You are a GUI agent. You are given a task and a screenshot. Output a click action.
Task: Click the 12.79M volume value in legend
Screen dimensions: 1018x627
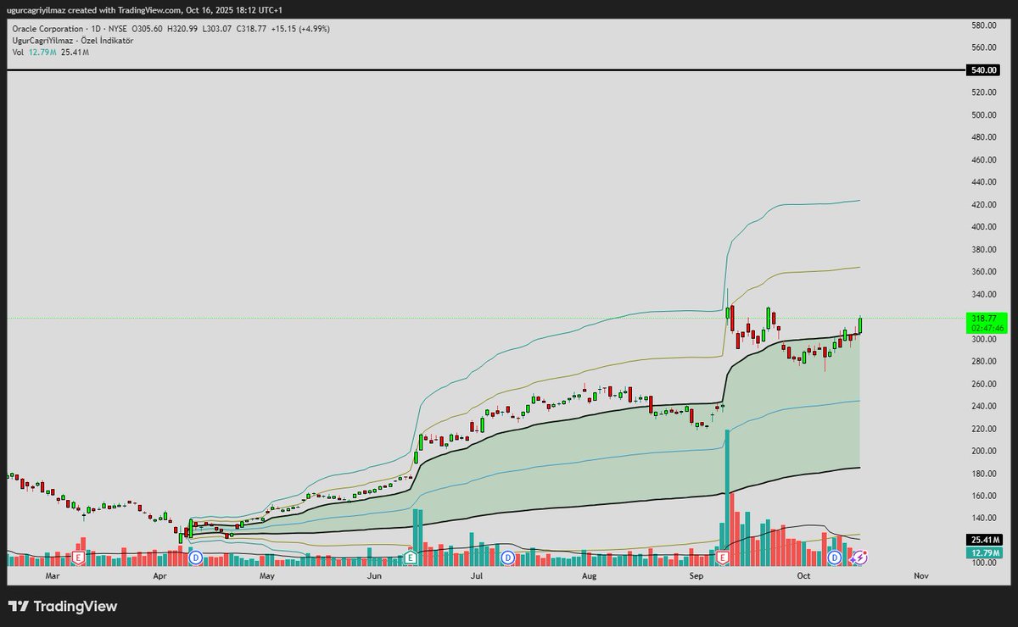pyautogui.click(x=41, y=53)
